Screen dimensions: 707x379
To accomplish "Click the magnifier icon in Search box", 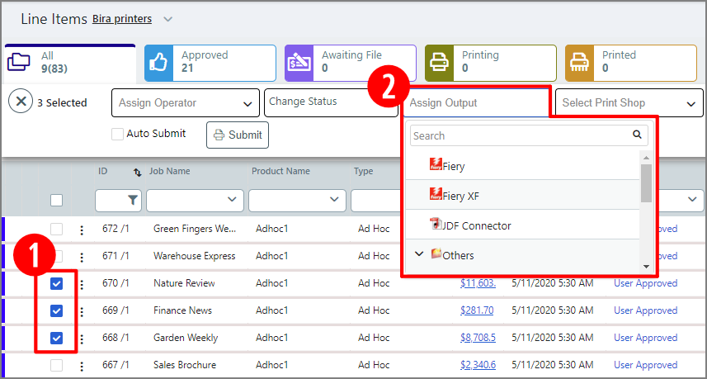I will click(637, 135).
